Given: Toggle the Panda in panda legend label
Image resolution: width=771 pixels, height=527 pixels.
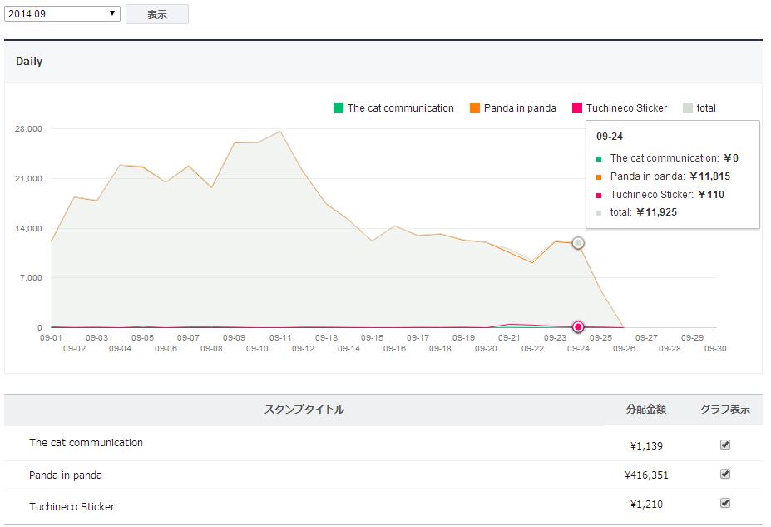Looking at the screenshot, I should [520, 108].
